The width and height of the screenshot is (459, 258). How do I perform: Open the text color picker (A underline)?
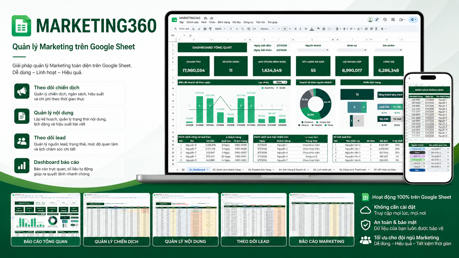pos(312,29)
